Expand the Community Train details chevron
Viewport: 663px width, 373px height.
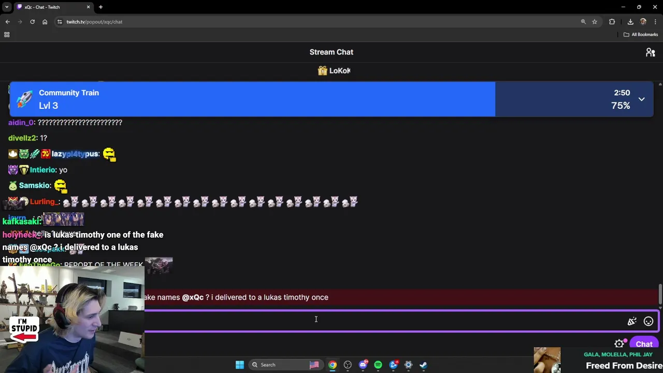[641, 99]
